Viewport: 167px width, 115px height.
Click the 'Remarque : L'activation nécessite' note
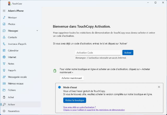coord(101,58)
